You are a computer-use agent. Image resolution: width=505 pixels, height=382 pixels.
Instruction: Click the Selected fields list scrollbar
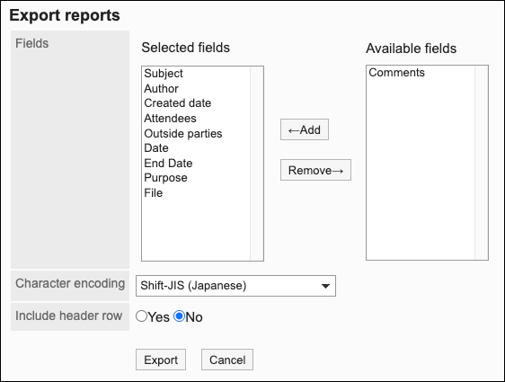point(257,164)
